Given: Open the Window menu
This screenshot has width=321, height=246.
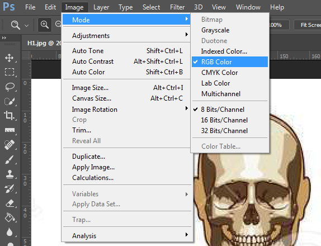Looking at the screenshot, I should pyautogui.click(x=248, y=7).
